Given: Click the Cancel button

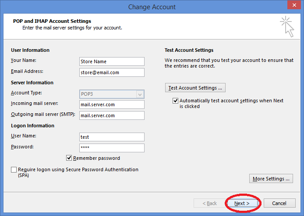Looking at the screenshot, I should point(279,203).
